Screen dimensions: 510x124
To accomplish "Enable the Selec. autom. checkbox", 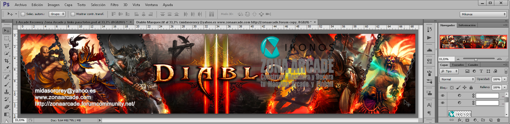I will coord(23,14).
